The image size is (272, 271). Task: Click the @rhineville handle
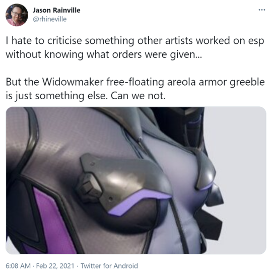49,19
